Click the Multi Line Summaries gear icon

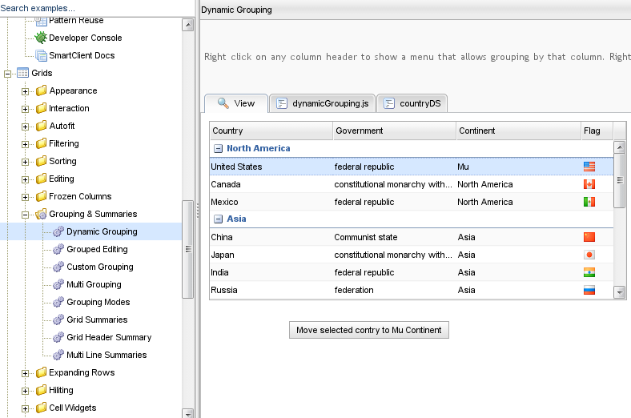tap(58, 355)
